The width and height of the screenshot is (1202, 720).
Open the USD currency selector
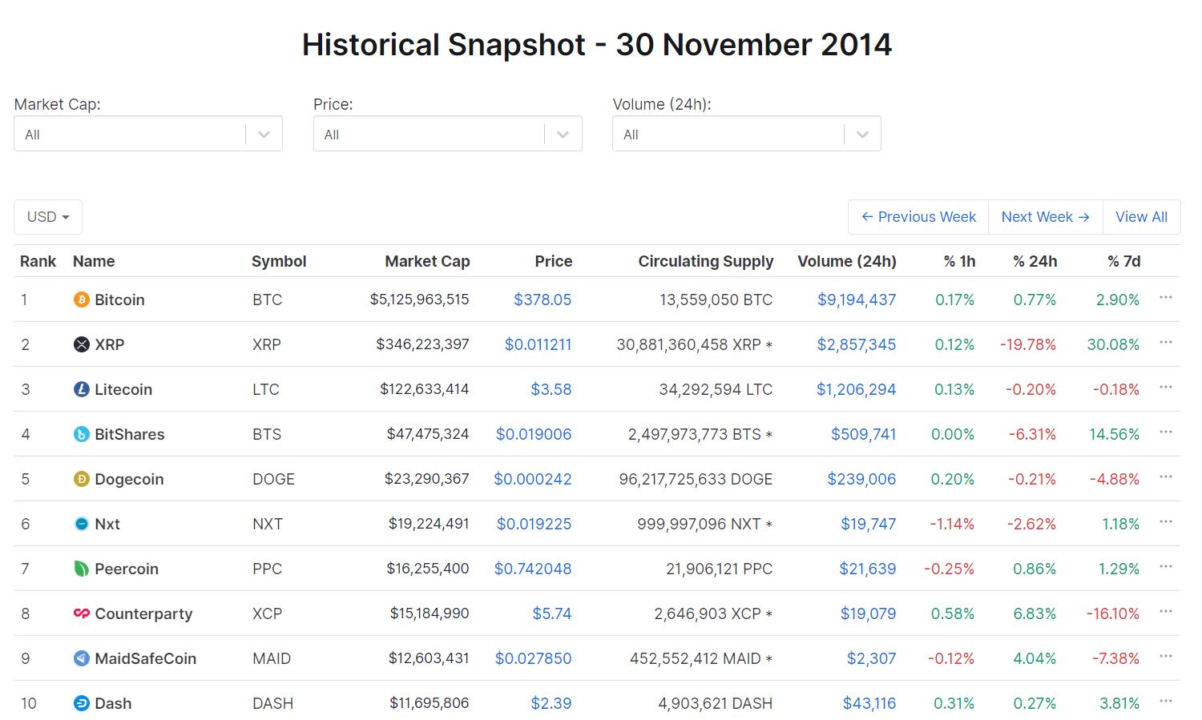[x=48, y=217]
